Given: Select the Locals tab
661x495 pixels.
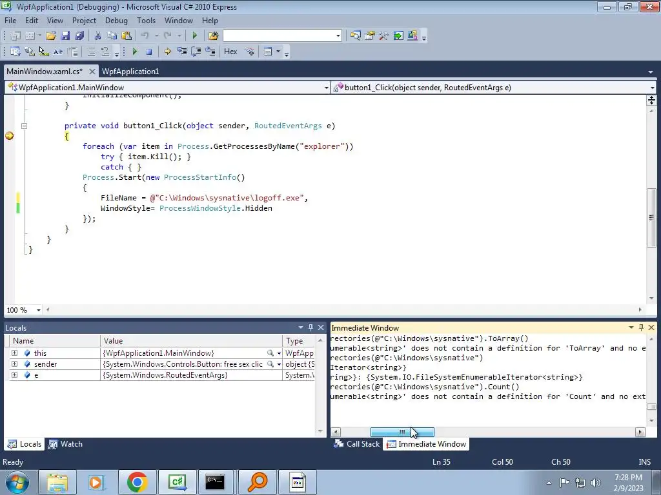Looking at the screenshot, I should 25,444.
